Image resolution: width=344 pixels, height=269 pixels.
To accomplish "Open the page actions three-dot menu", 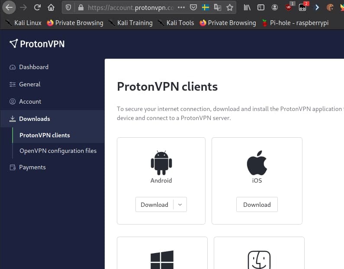I will click(181, 7).
